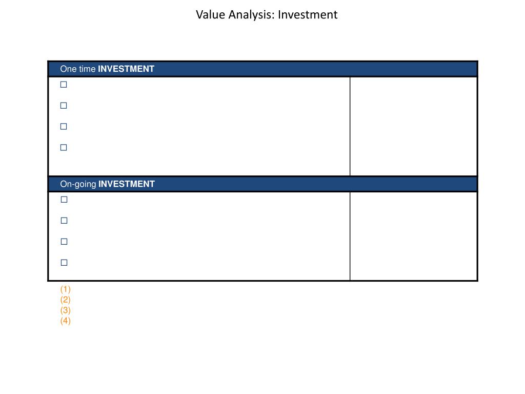525x394 pixels.
Task: Click the right column cell of On-going section
Action: [414, 236]
